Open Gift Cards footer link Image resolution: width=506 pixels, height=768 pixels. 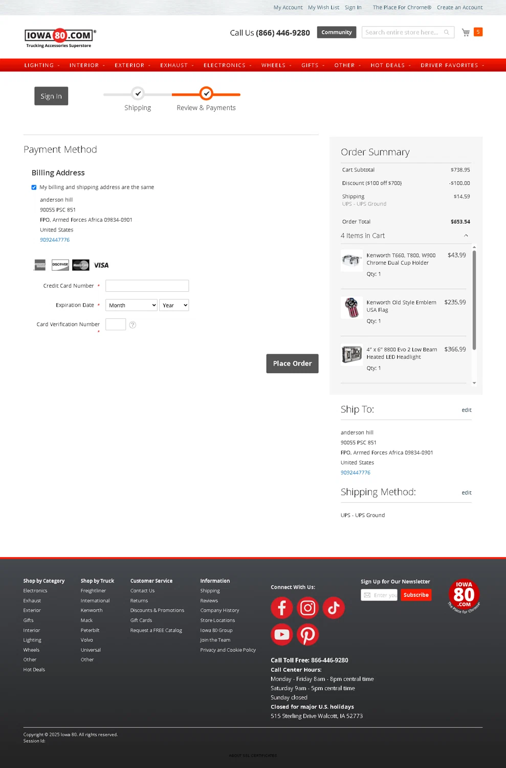[141, 621]
